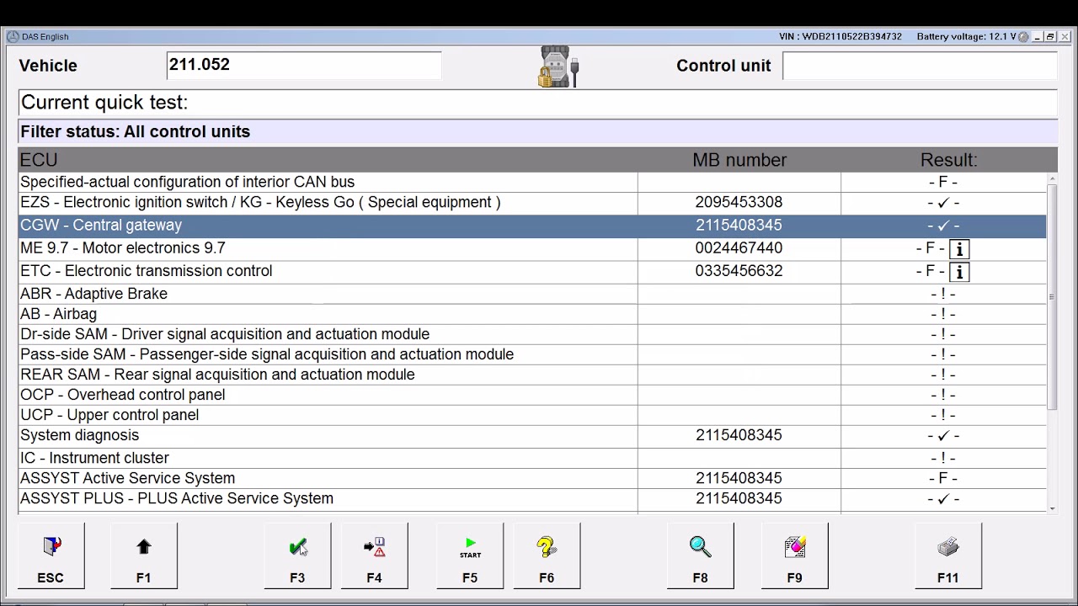Open the F4 fault codes button
This screenshot has width=1078, height=606.
374,556
